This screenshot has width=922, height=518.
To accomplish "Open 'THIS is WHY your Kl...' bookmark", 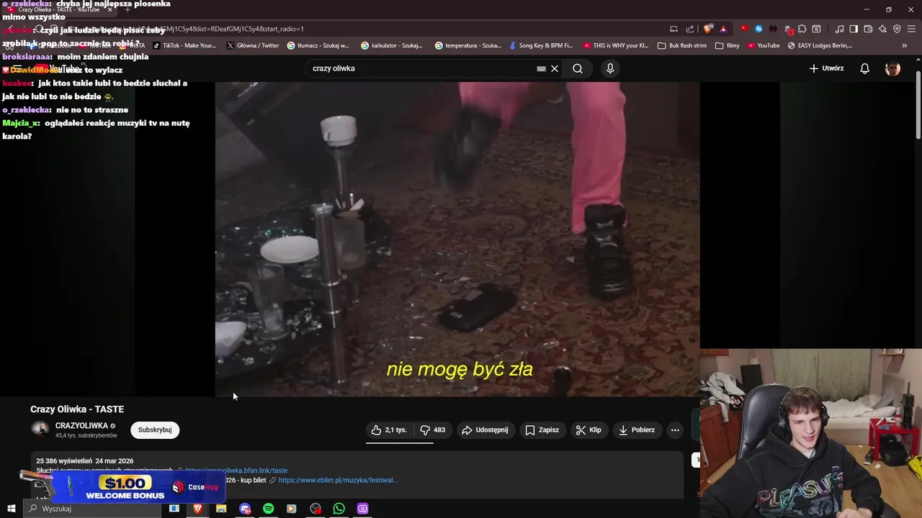I will 616,45.
